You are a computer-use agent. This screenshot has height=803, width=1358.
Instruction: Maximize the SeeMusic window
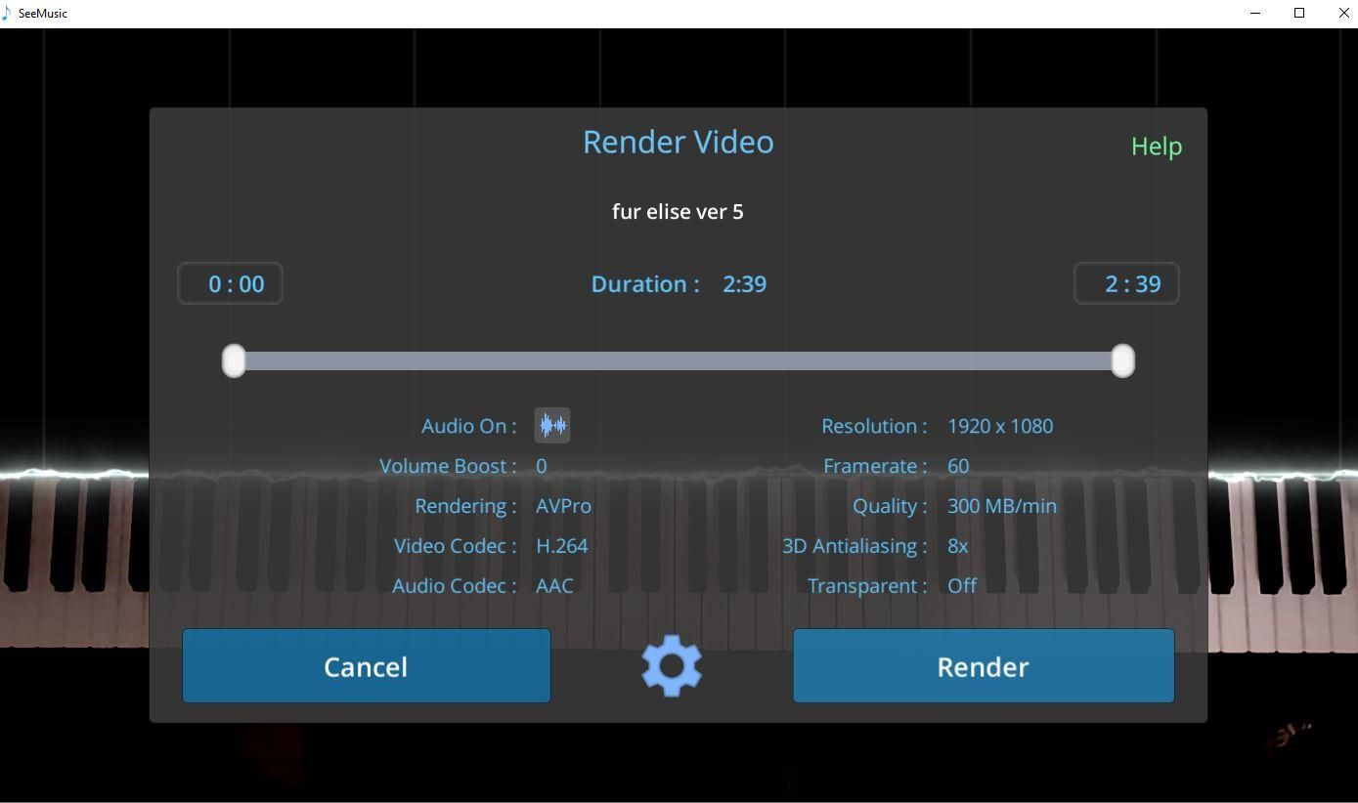1299,13
